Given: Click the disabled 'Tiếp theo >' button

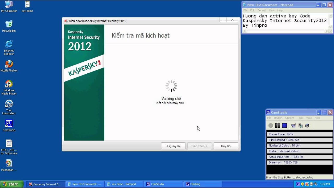Looking at the screenshot, I should [x=199, y=146].
